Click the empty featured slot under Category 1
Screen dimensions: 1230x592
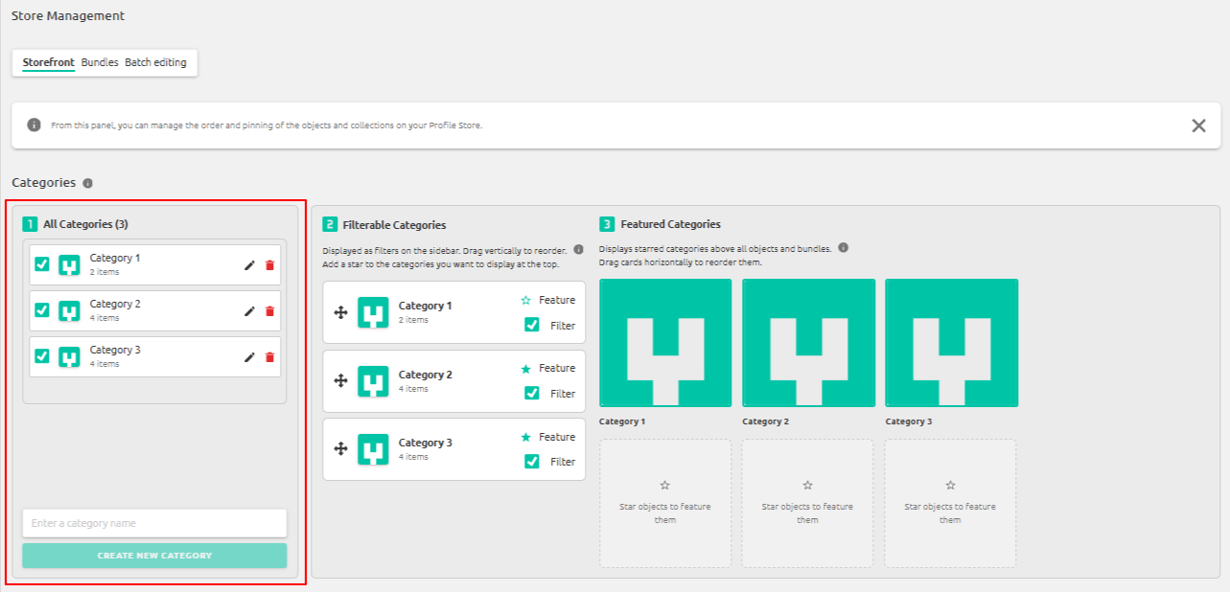665,503
